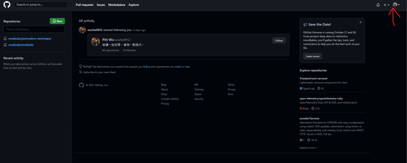Screen dimensions: 407x163
Task: Open the Security footer link
Action: [199, 99]
